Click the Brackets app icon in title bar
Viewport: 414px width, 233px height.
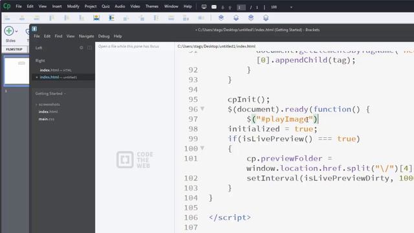pyautogui.click(x=34, y=28)
